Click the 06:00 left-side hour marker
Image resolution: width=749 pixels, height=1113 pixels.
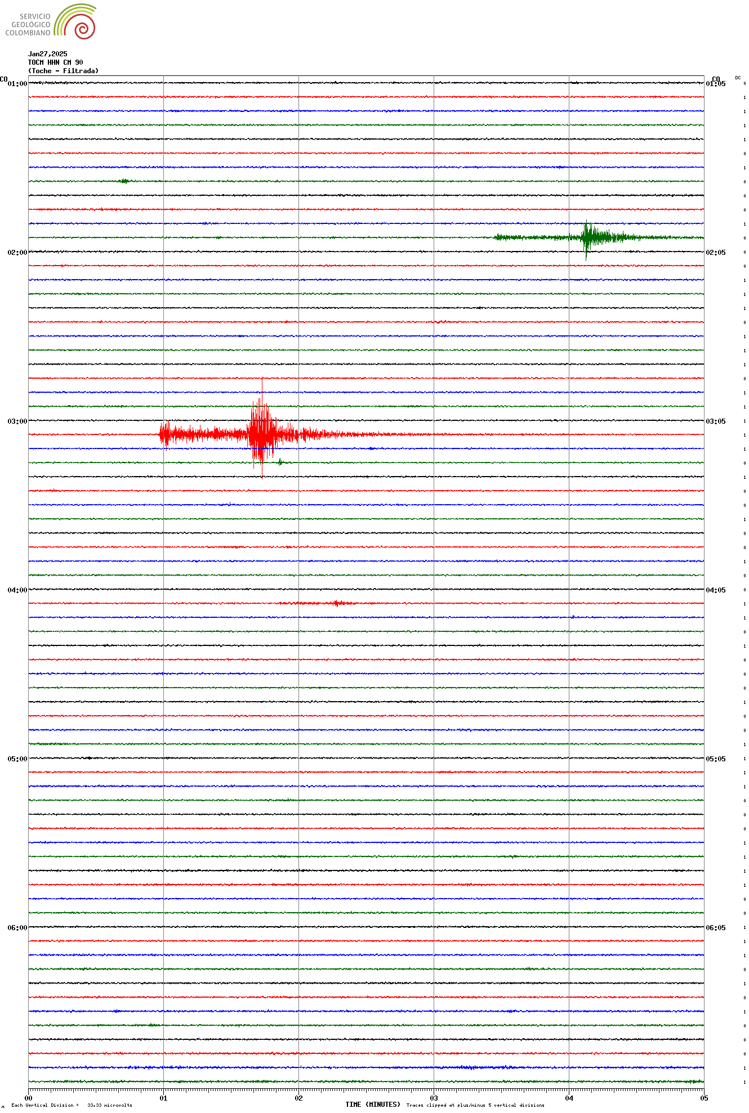[17, 928]
